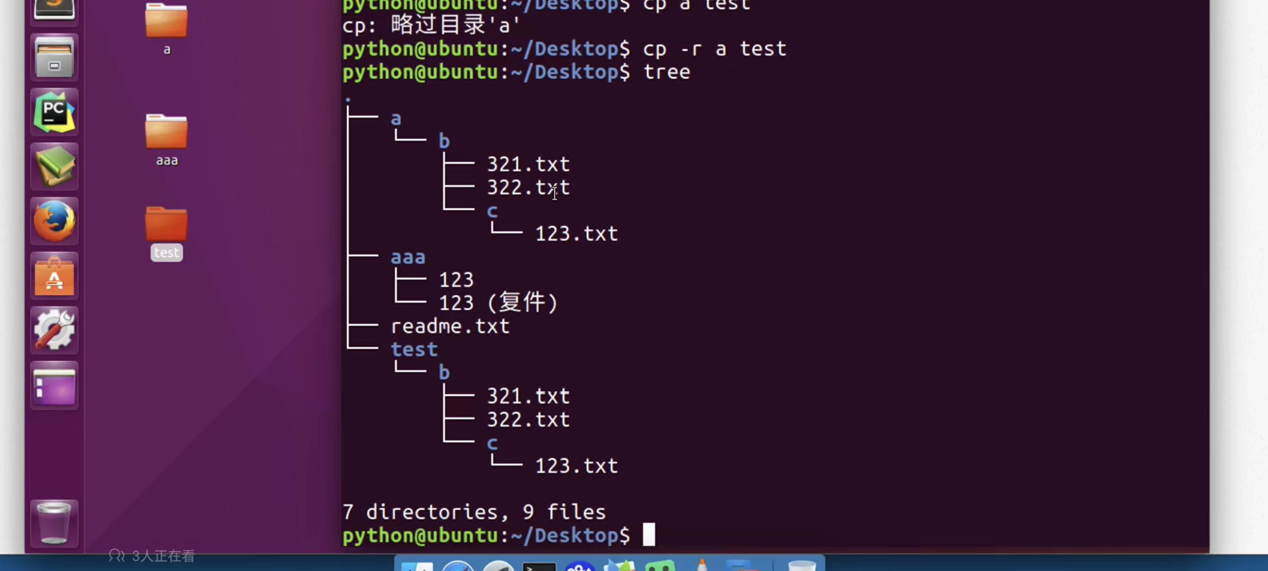Screen dimensions: 1268x571
Task: Select the highlighted test folder icon
Action: coord(167,224)
